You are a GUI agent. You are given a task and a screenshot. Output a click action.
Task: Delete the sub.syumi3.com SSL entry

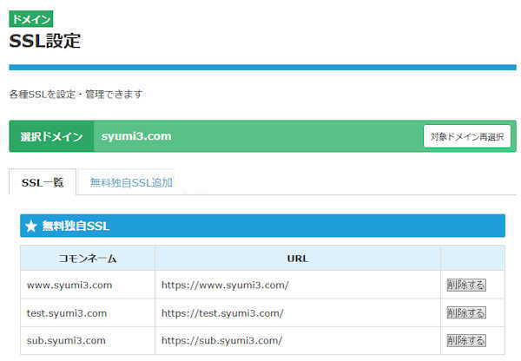pyautogui.click(x=466, y=340)
